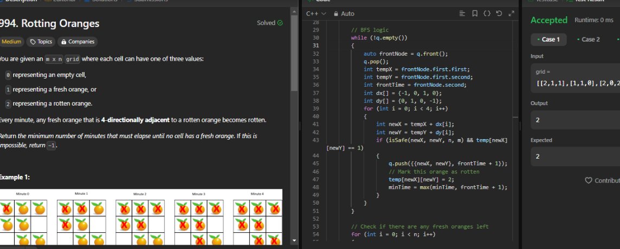The image size is (620, 249).
Task: Click the q.push line of code
Action: pos(448,163)
